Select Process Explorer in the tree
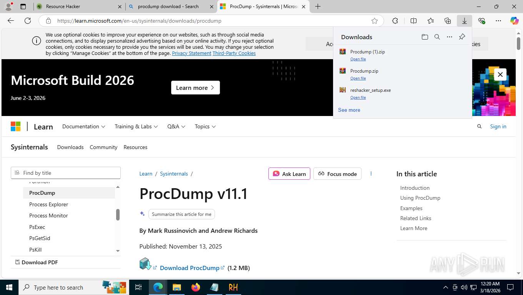The height and width of the screenshot is (295, 523). 48,204
